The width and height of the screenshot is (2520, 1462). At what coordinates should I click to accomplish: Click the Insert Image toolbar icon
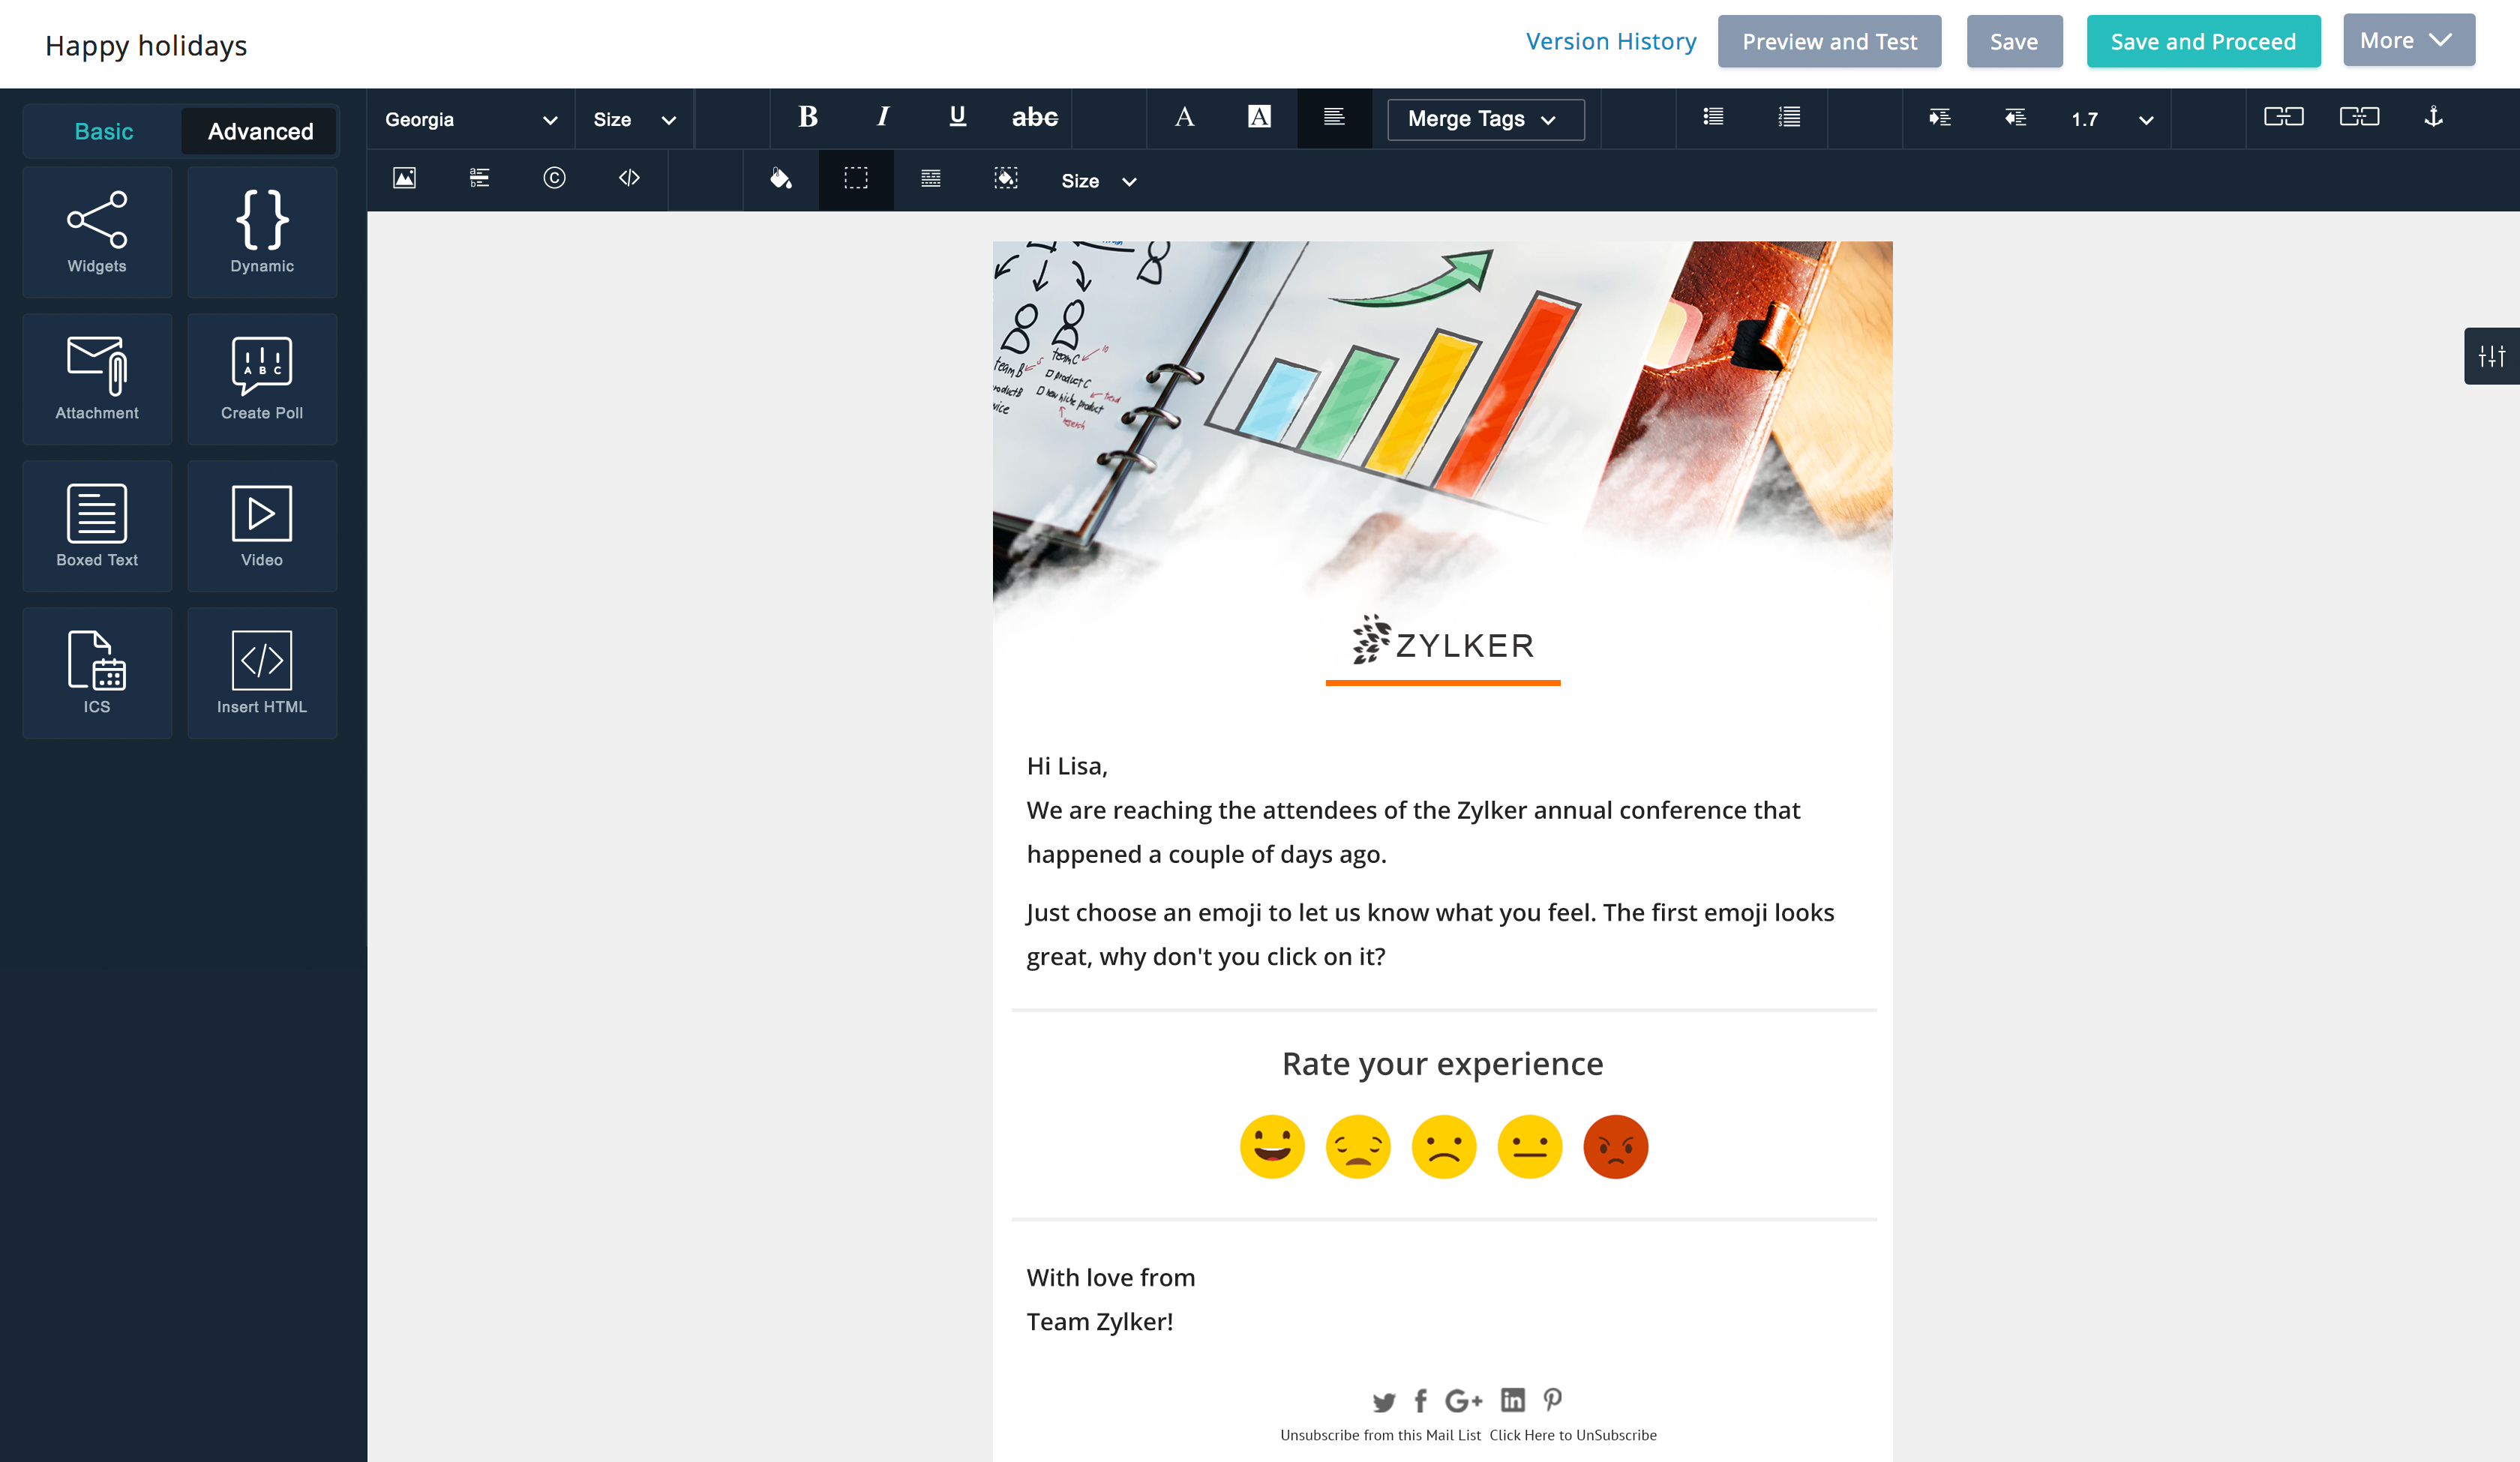point(404,179)
